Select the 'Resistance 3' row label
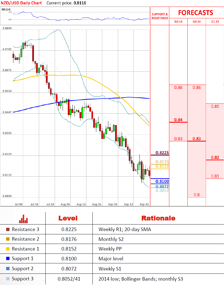This screenshot has height=285, width=224. 25,229
